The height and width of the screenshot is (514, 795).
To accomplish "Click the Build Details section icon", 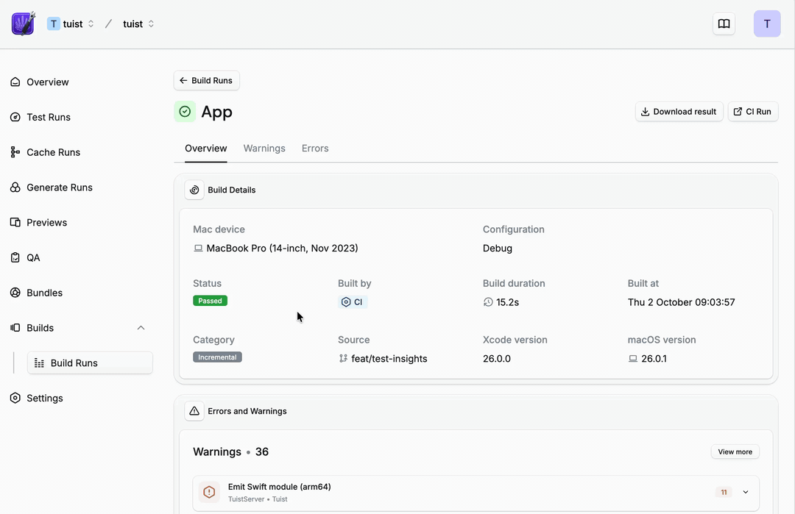I will click(194, 190).
